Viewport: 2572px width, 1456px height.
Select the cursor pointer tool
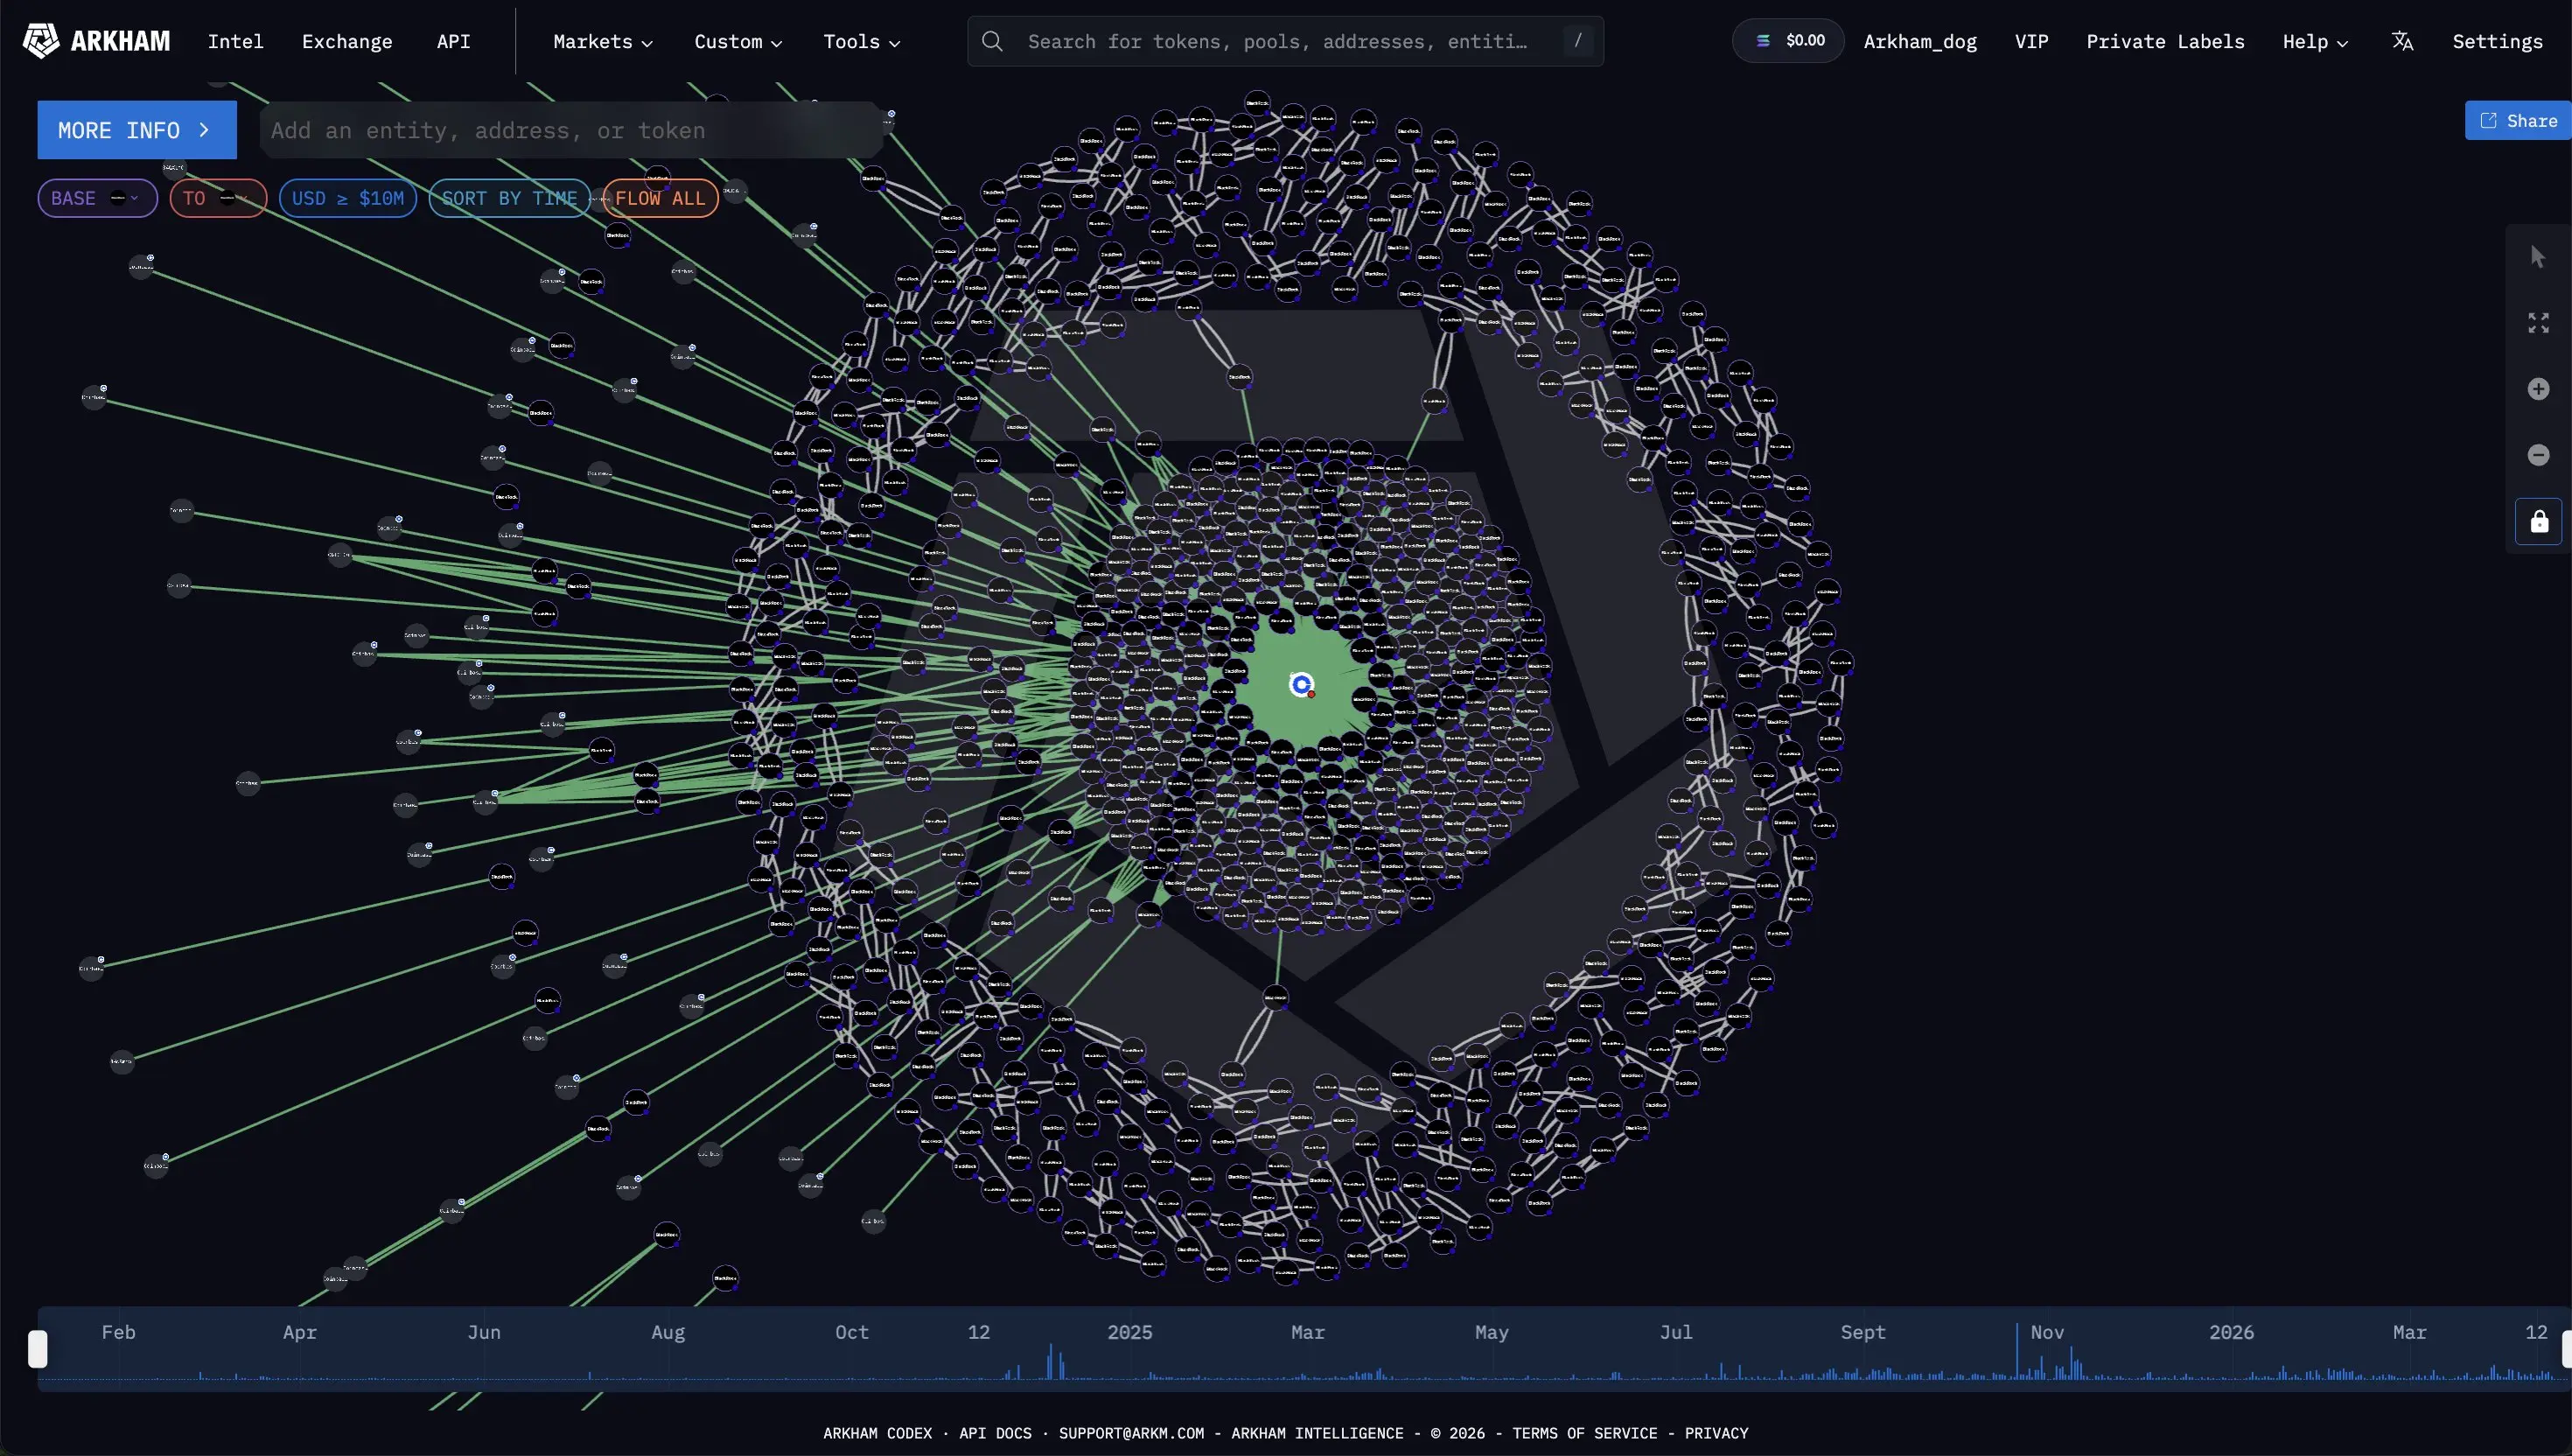pos(2537,257)
